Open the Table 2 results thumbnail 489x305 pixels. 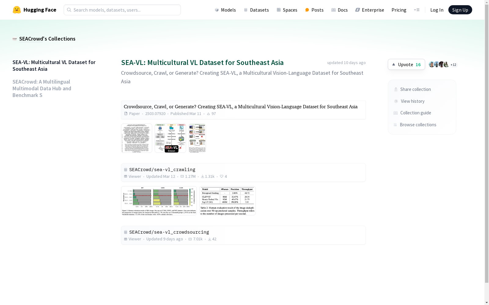[228, 201]
